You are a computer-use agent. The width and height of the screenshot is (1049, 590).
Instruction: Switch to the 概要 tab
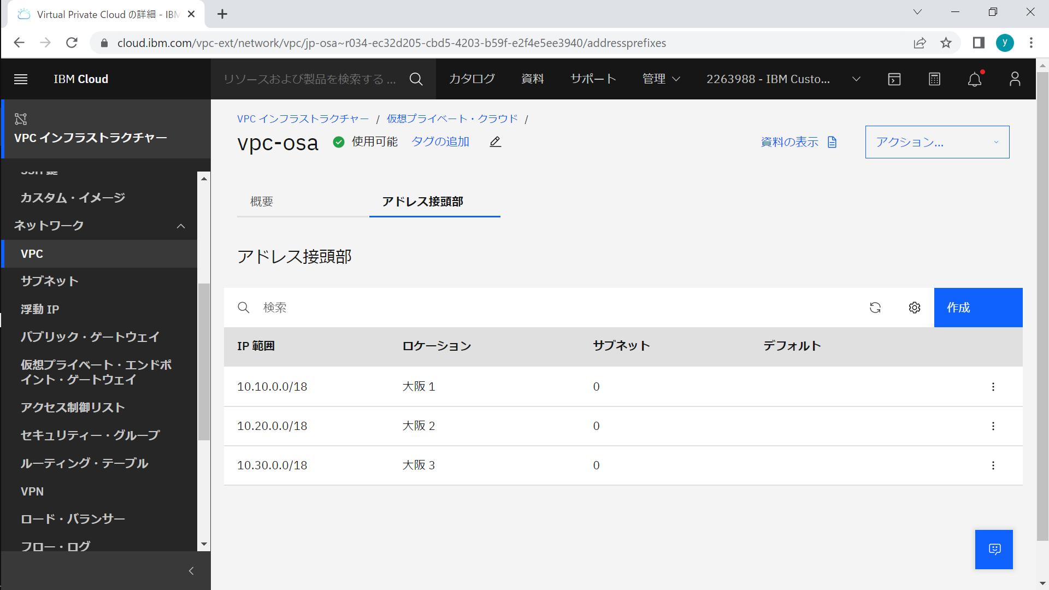(262, 202)
